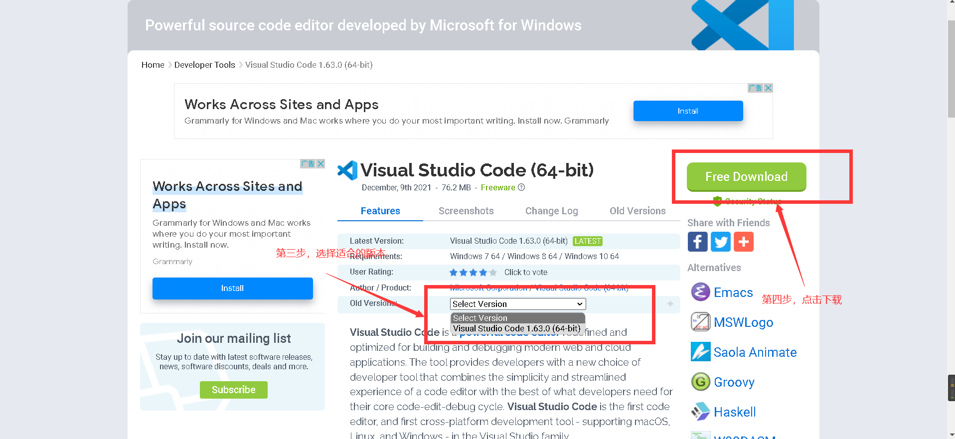Open the Old Versions tab
This screenshot has height=439, width=955.
637,211
